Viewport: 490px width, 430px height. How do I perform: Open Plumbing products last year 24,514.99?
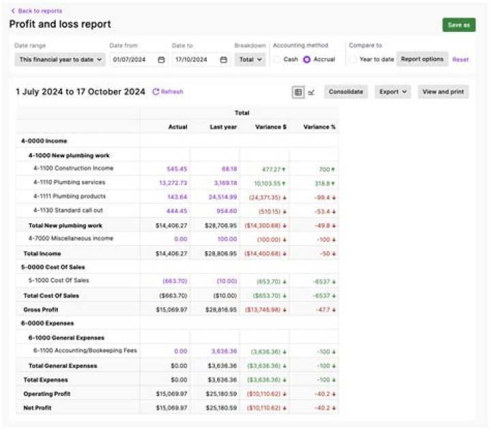(223, 197)
